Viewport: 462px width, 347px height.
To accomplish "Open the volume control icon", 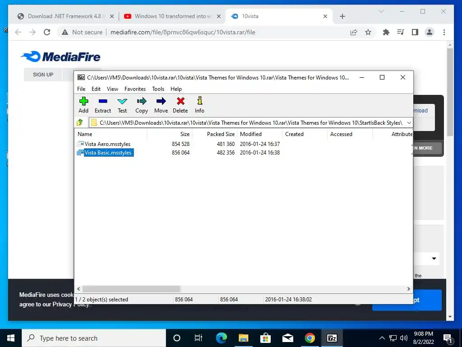I will point(404,338).
